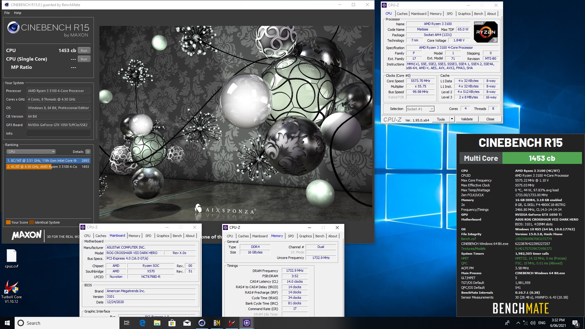Open About tab in top CPU-Z window

click(491, 14)
